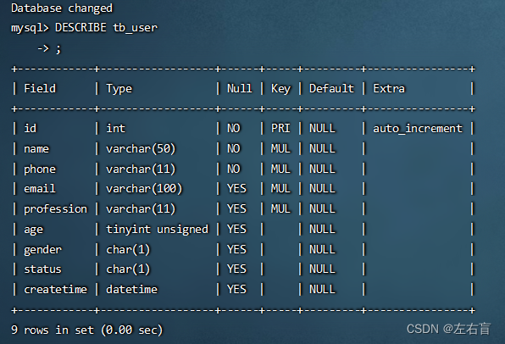Screen dimensions: 505x344
Task: Click 'varchar(11)' in the profession row
Action: (x=141, y=209)
